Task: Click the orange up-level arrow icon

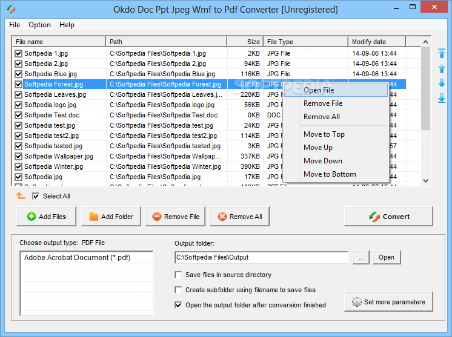Action: [x=21, y=195]
